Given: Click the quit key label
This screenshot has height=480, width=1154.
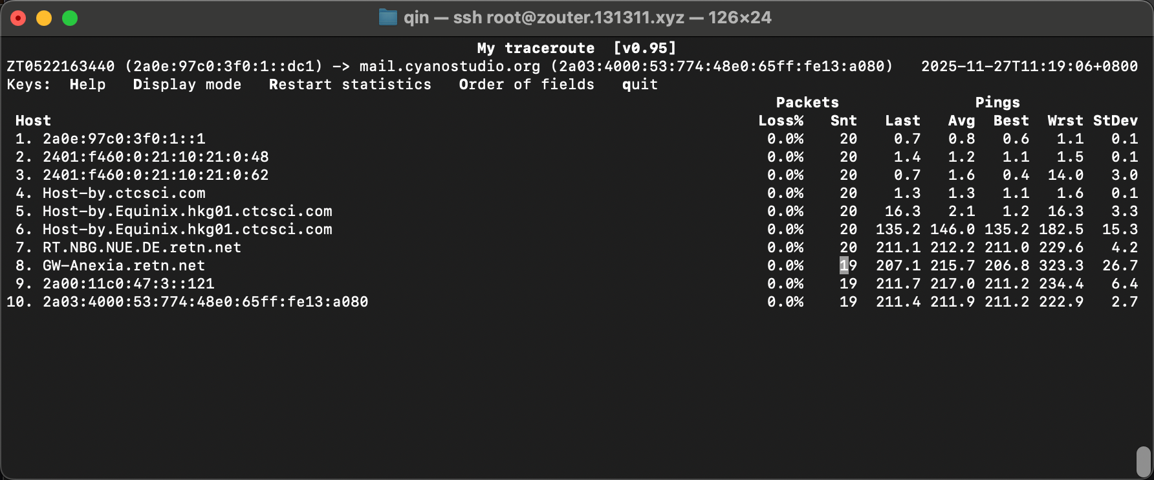Looking at the screenshot, I should (640, 85).
